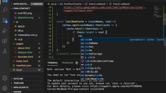Open db.js file
The image size is (166, 93).
tap(26, 30)
